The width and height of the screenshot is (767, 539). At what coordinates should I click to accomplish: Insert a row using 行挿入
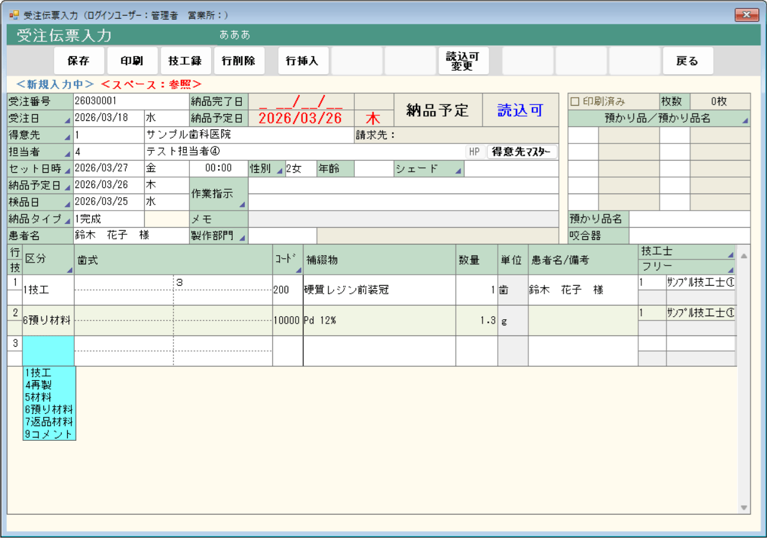click(302, 61)
